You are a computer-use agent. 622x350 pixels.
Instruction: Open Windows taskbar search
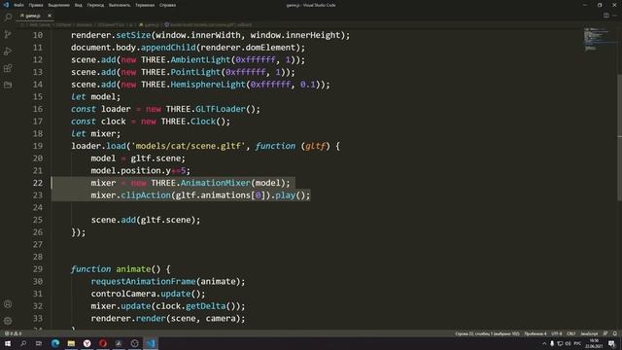pos(23,343)
